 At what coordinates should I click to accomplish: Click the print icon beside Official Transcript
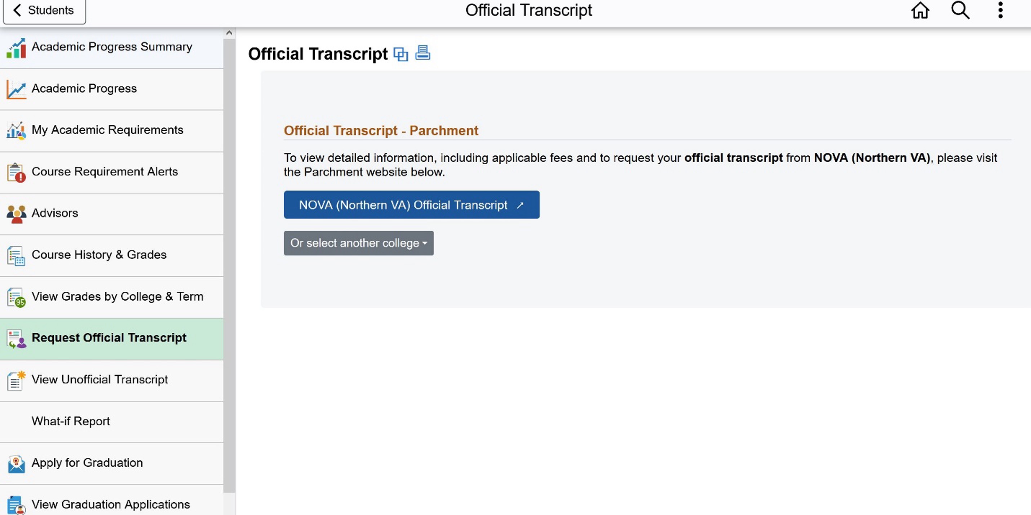pyautogui.click(x=422, y=53)
